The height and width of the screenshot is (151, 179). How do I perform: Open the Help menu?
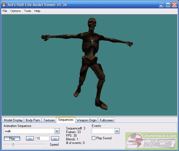tap(37, 11)
